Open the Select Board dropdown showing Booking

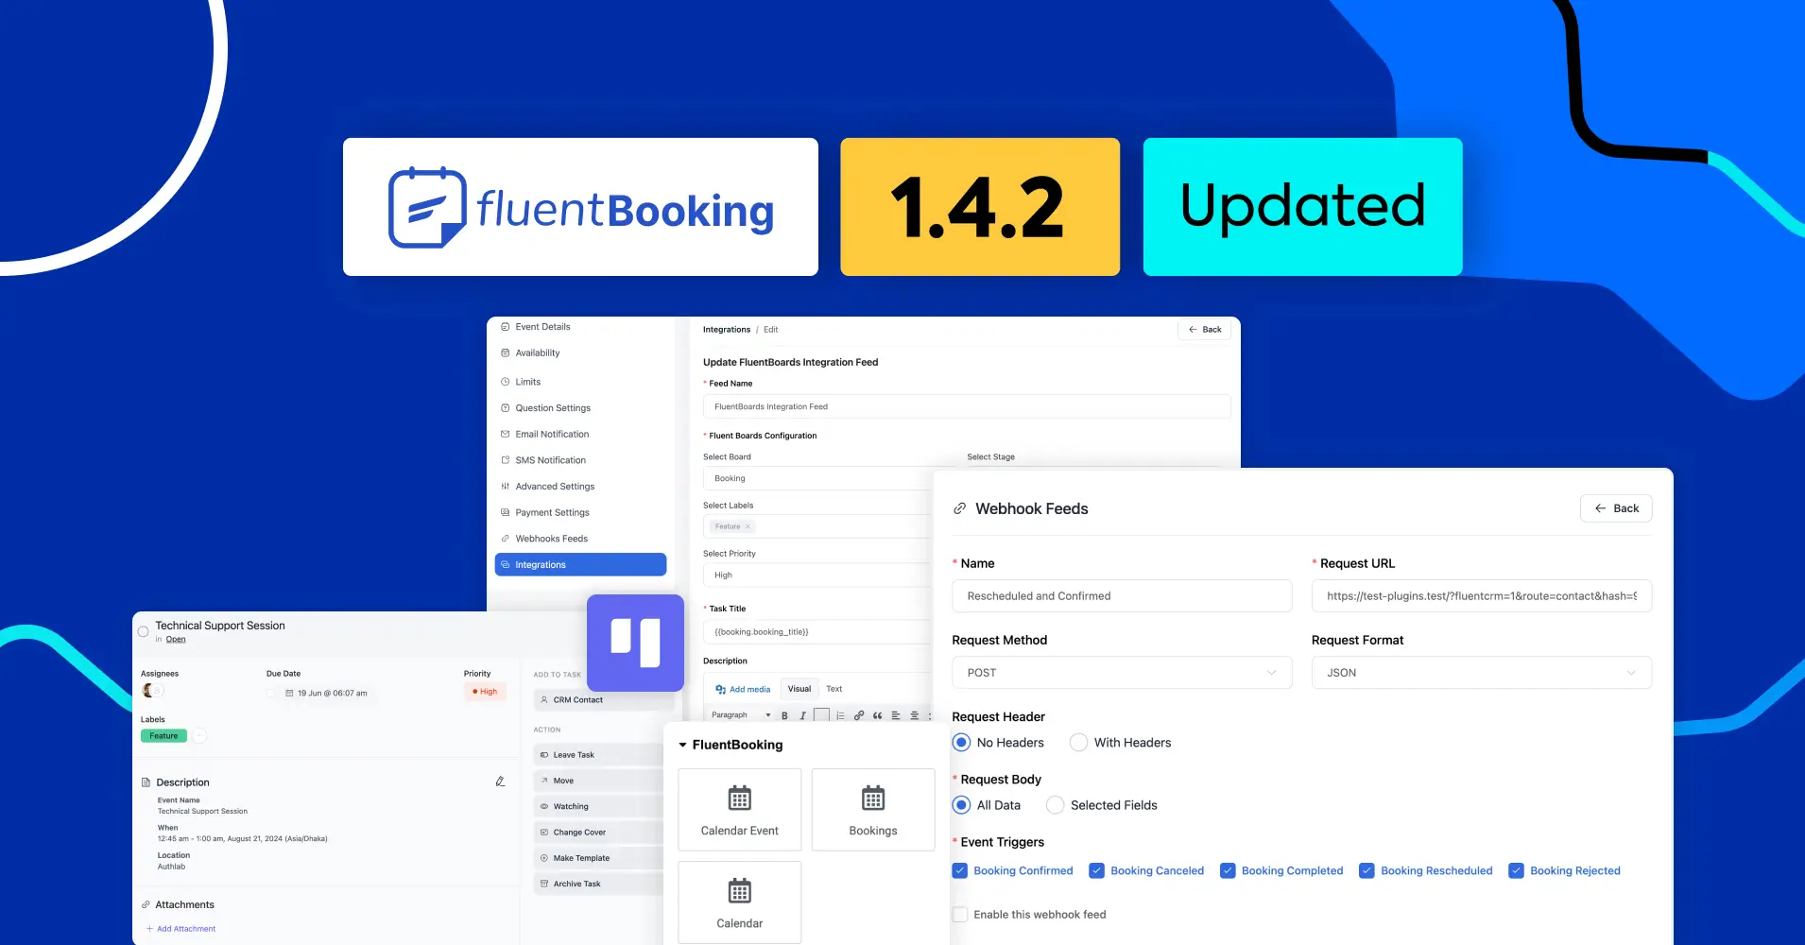tap(818, 478)
